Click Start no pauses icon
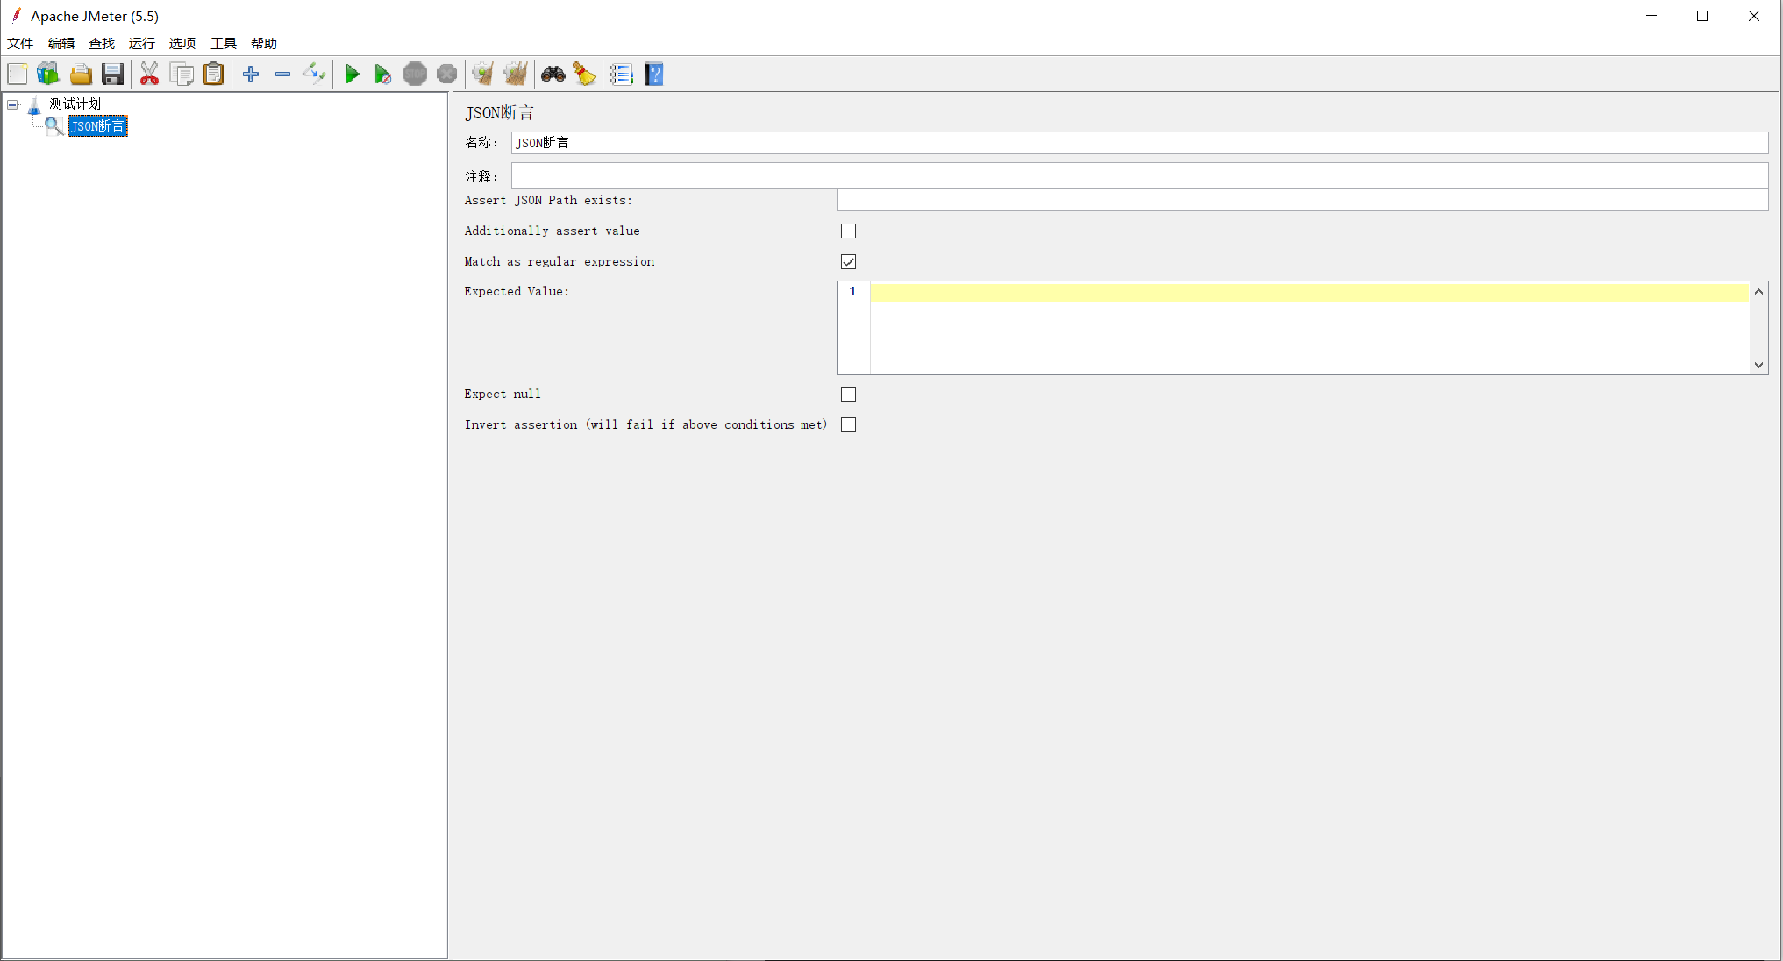This screenshot has width=1783, height=961. tap(382, 75)
